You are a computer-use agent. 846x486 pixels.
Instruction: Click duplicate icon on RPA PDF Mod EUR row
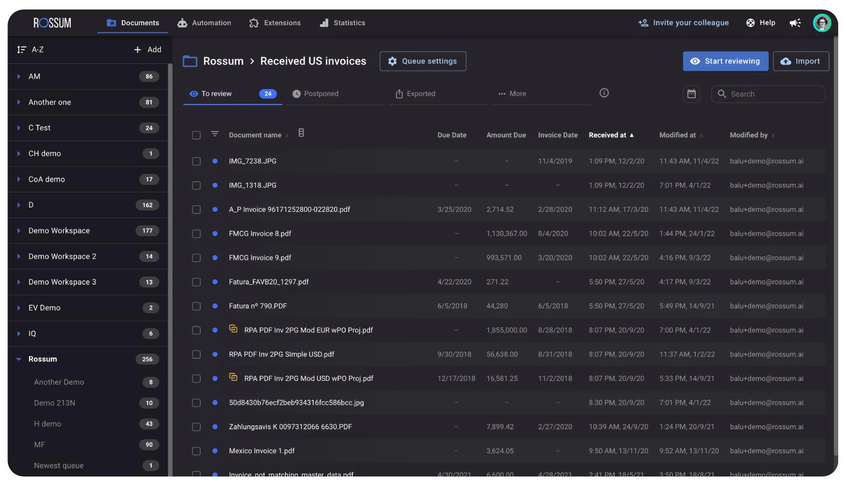233,329
